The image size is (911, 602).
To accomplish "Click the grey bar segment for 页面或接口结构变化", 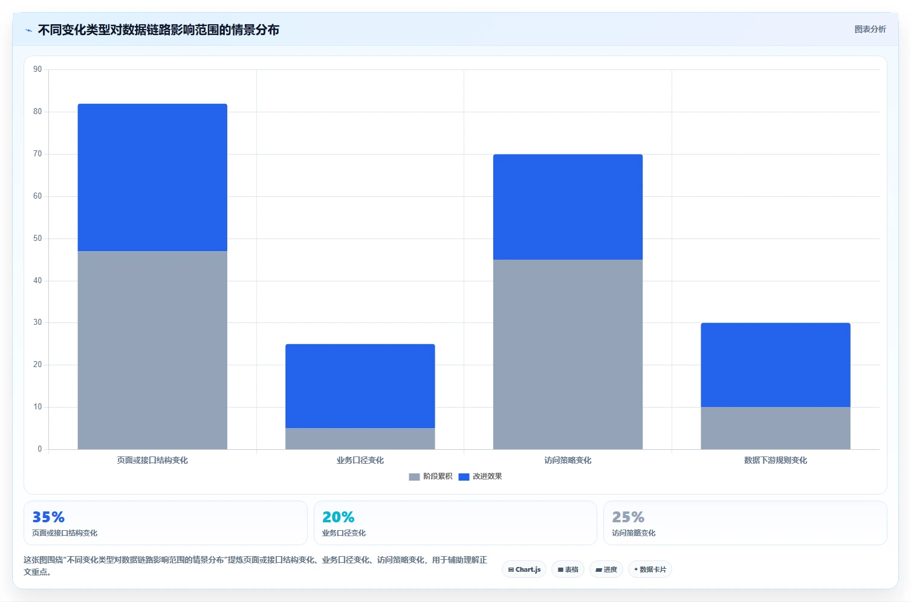I will pyautogui.click(x=152, y=350).
